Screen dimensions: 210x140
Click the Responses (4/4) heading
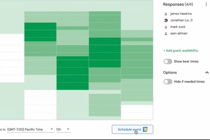[178, 5]
